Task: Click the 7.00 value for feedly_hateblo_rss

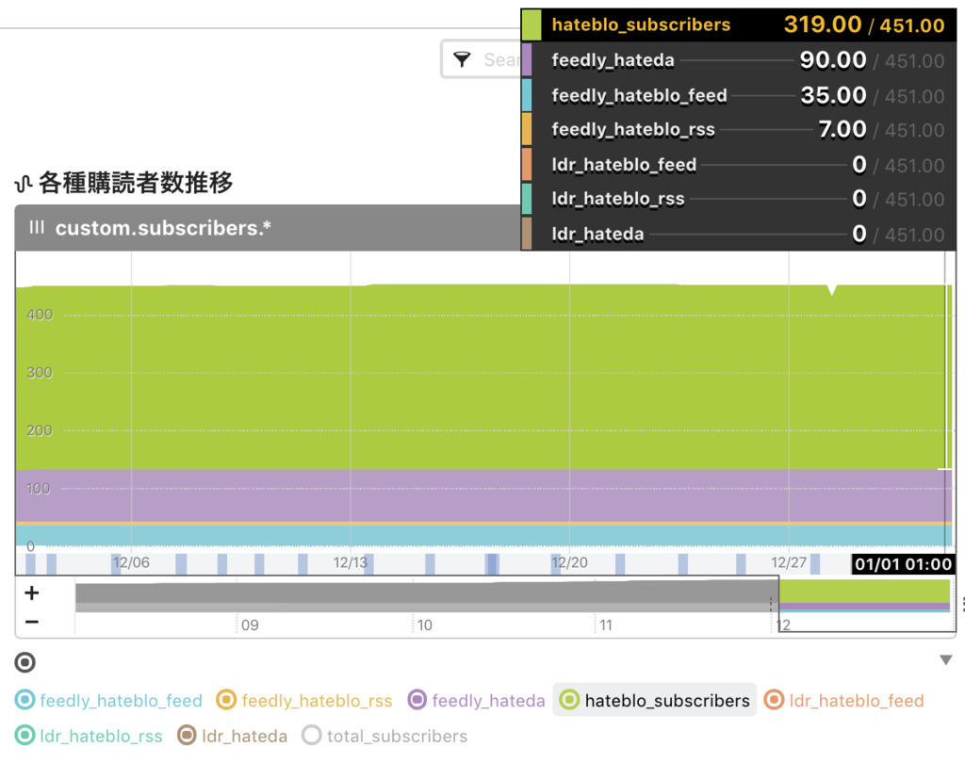Action: click(x=842, y=129)
